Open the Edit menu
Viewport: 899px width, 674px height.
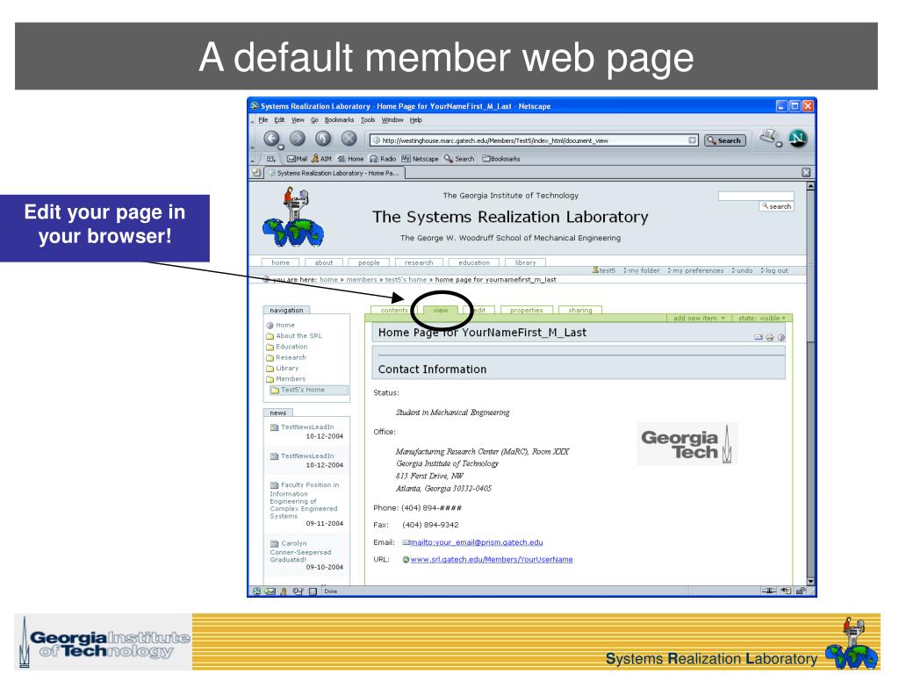point(279,119)
